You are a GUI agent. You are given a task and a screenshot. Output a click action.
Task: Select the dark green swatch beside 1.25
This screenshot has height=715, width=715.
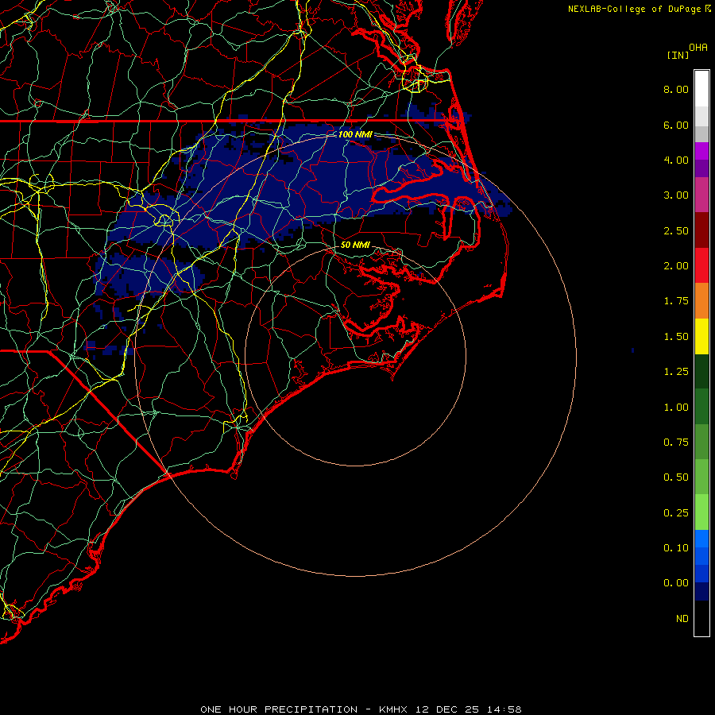(701, 372)
